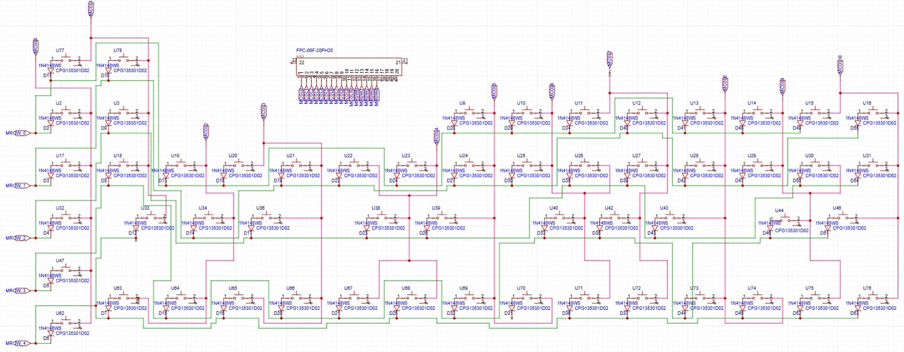
Task: Select the U40 designator label
Action: (554, 208)
